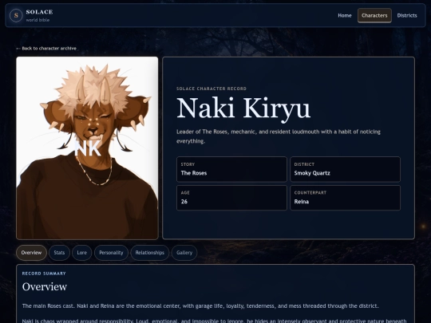Open the Districts nav item
This screenshot has width=431, height=323.
[407, 15]
